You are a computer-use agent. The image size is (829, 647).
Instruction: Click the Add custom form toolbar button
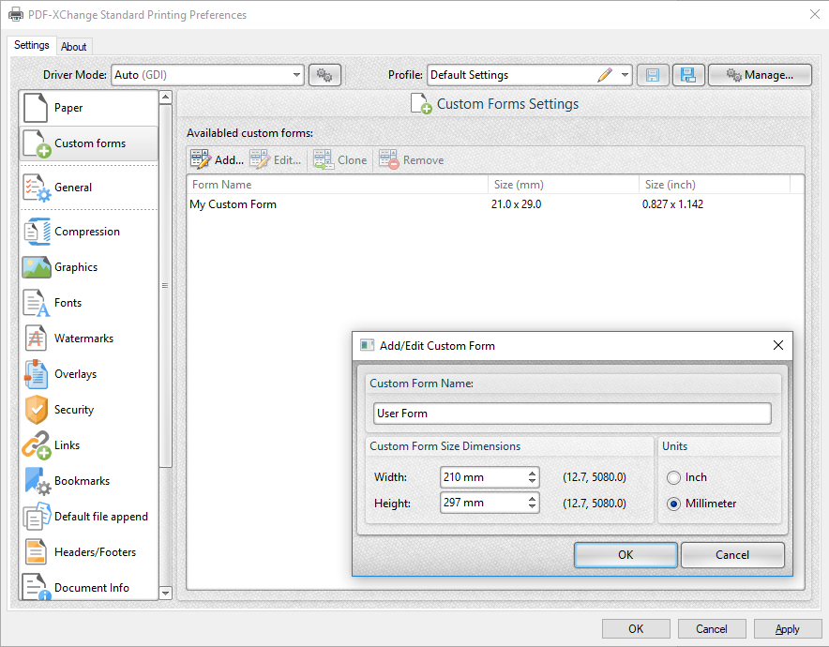217,159
